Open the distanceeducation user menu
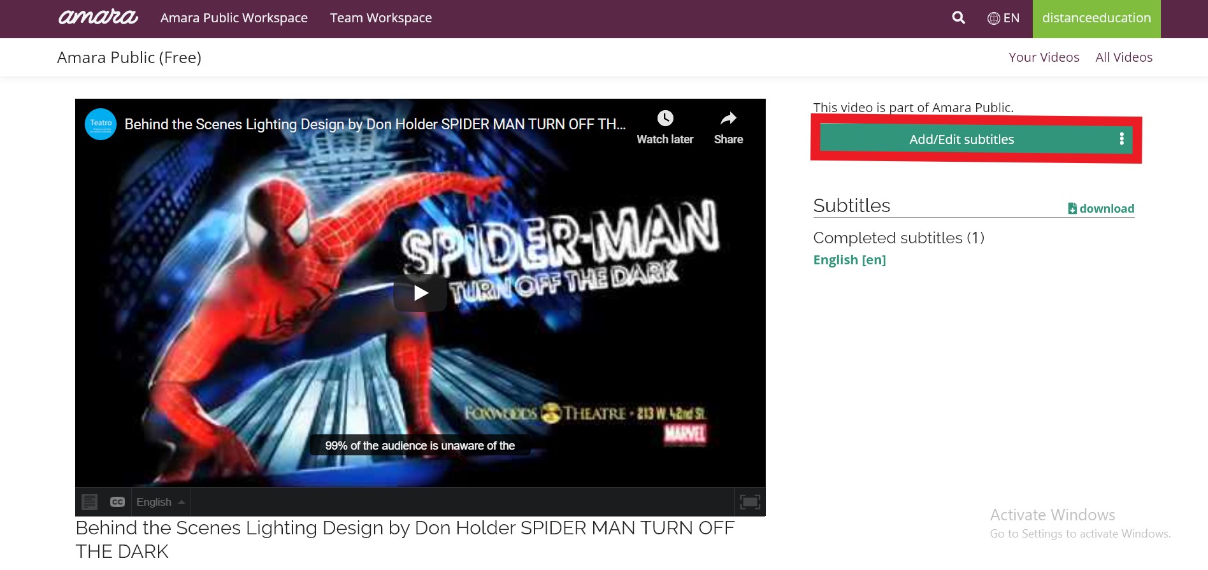This screenshot has height=570, width=1208. coord(1096,18)
